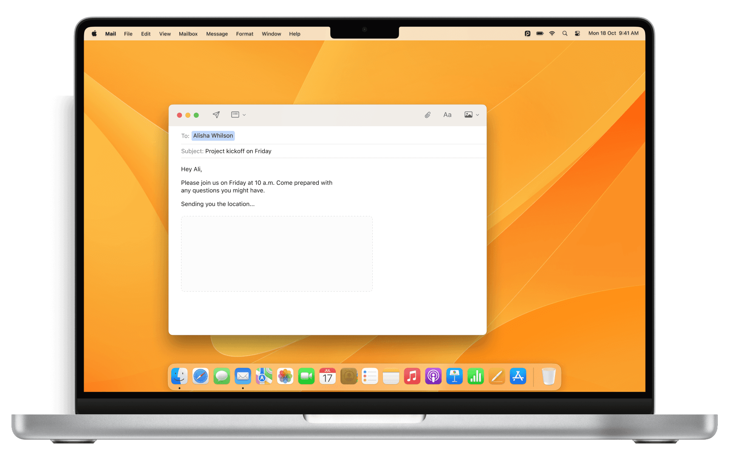This screenshot has height=459, width=731.
Task: Click the "Hey Ali," greeting line
Action: click(x=191, y=169)
